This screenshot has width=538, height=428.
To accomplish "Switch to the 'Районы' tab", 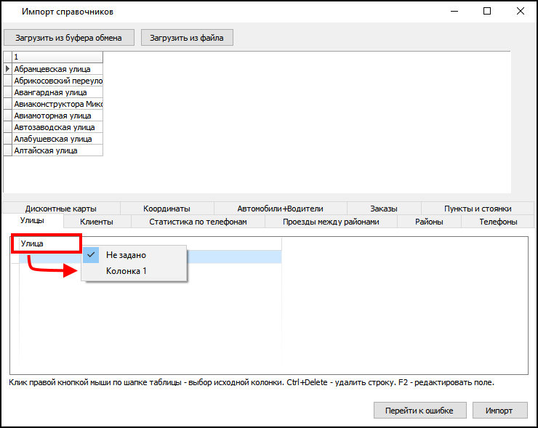I will click(429, 222).
